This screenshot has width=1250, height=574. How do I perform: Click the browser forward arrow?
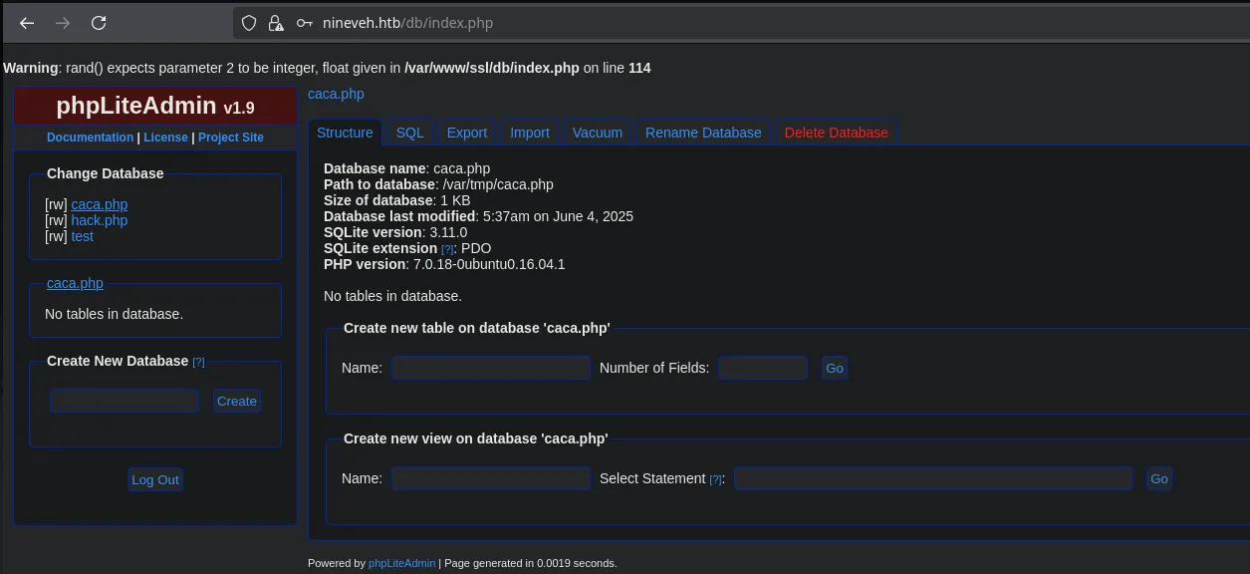click(x=63, y=23)
